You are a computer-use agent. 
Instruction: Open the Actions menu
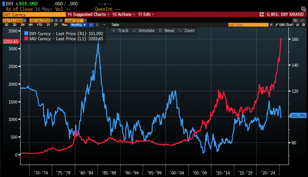[x=124, y=14]
